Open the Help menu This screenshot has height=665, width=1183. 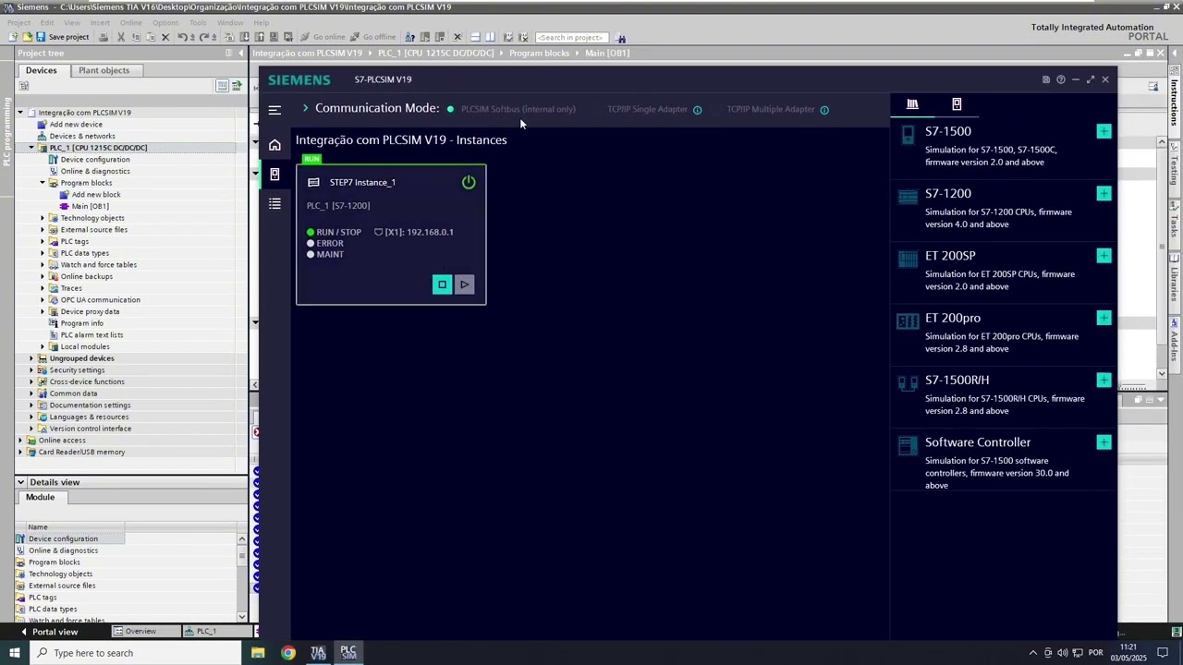[261, 22]
